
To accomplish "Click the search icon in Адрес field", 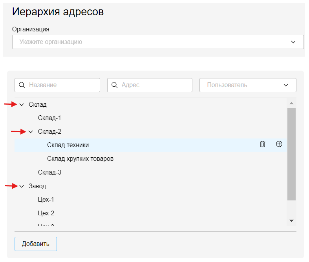I will pos(115,85).
